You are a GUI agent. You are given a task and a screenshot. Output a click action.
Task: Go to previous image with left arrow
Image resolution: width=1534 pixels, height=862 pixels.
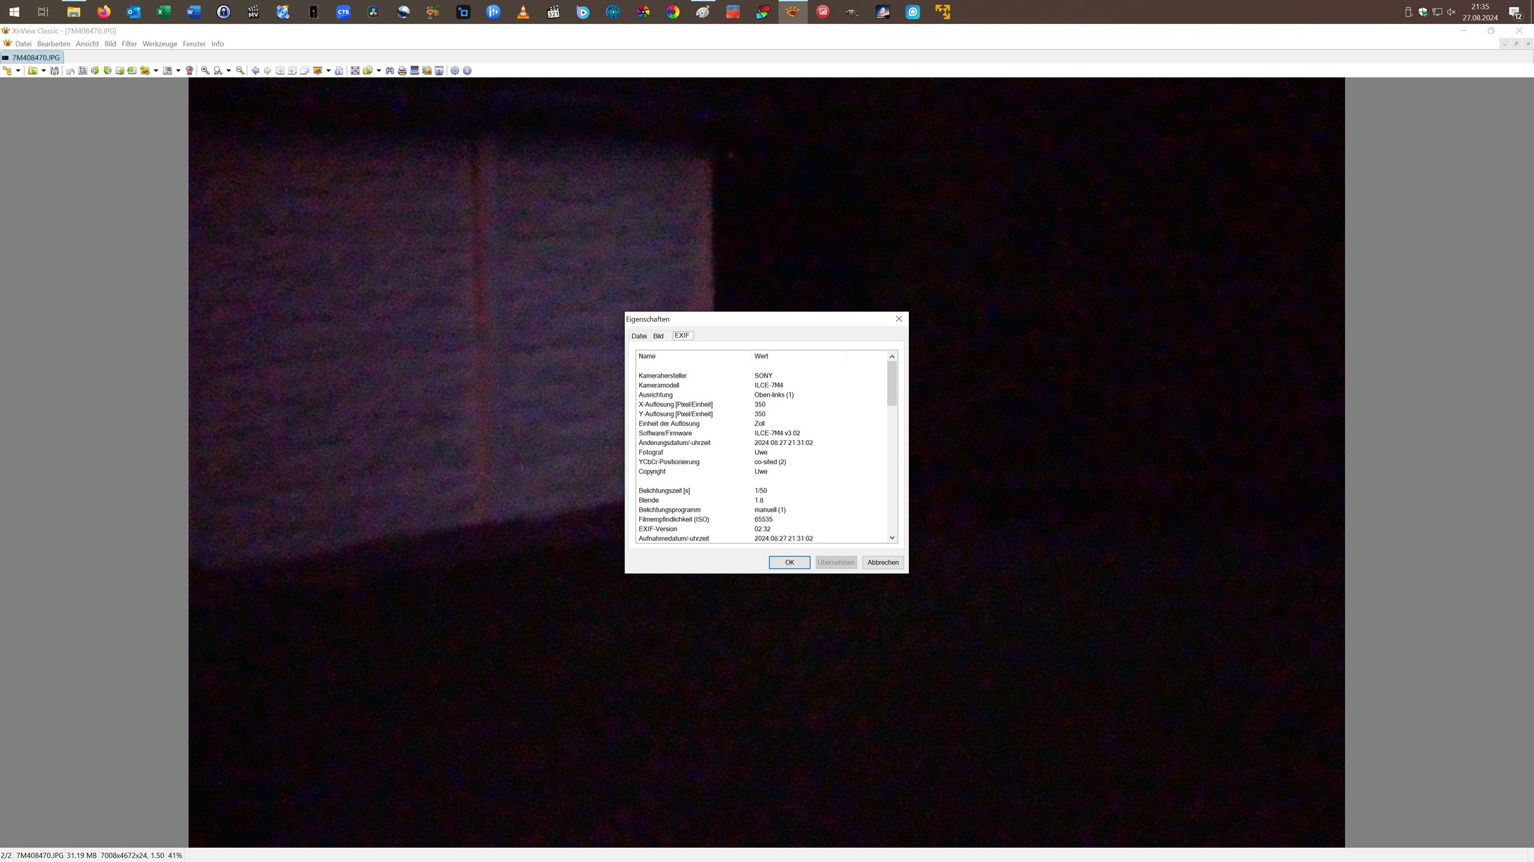point(255,71)
